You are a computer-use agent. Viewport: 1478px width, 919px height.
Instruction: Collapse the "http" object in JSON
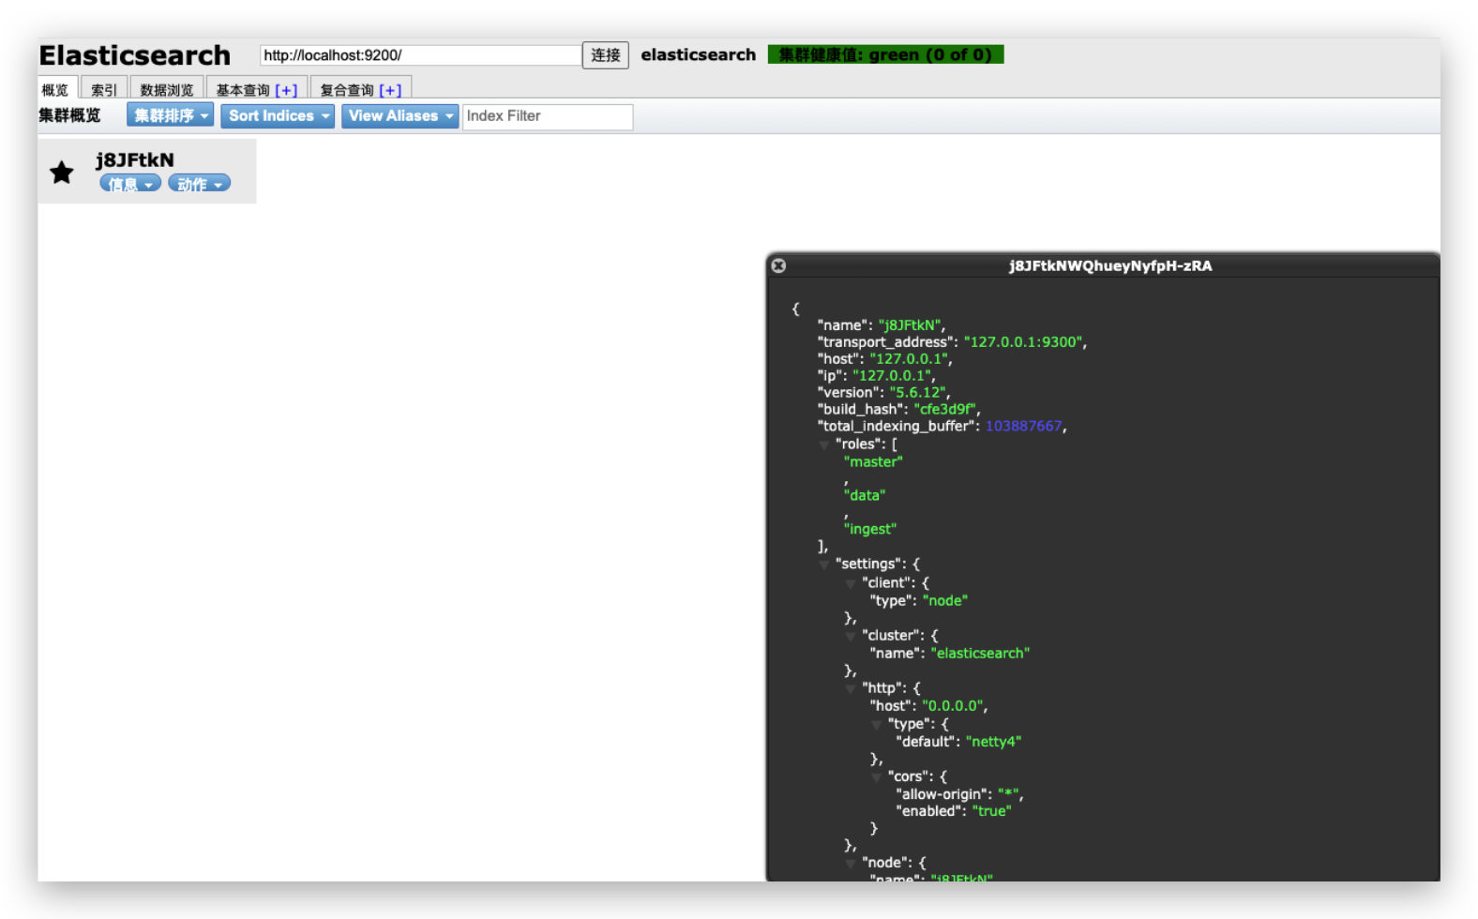[x=851, y=689]
